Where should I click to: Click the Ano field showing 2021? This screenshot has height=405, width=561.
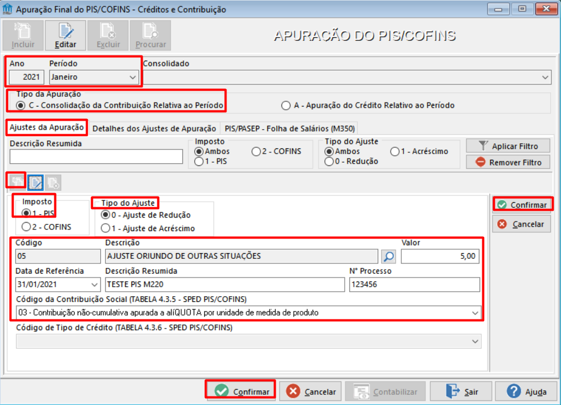[x=27, y=77]
